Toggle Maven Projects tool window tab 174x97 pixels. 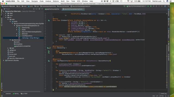click(x=169, y=33)
